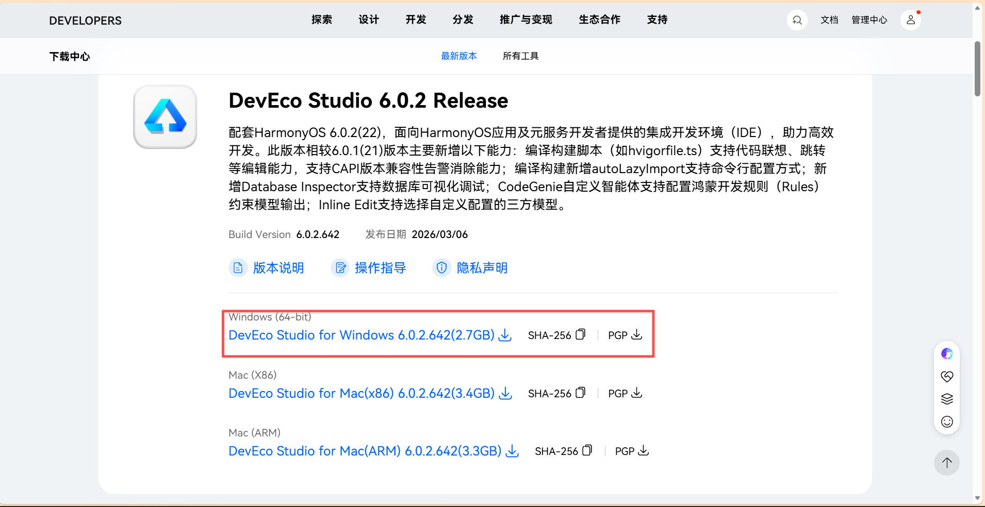Open the AI assistant icon in the floating sidebar

point(947,354)
